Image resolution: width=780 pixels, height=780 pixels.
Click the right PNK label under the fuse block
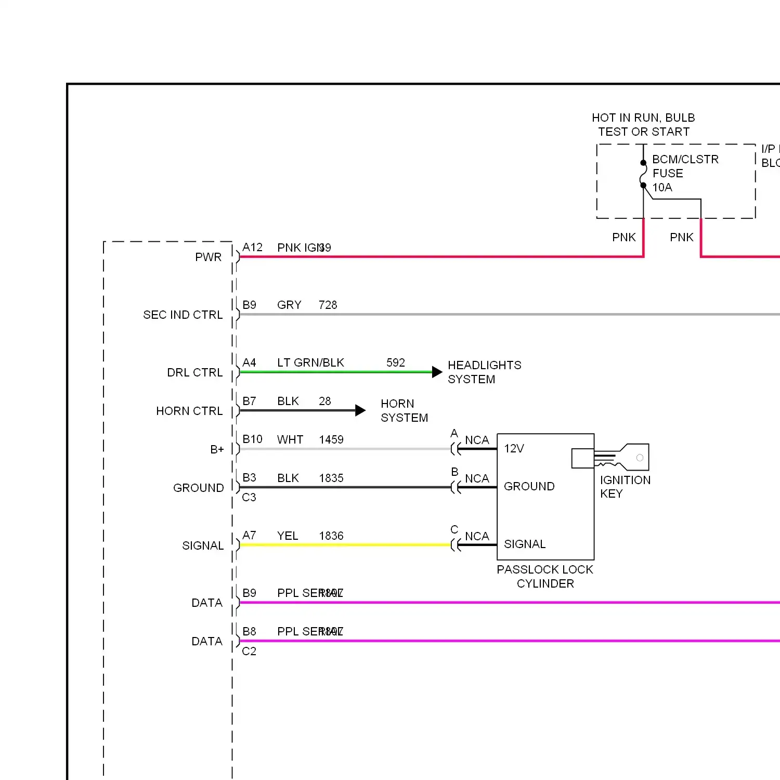point(681,237)
